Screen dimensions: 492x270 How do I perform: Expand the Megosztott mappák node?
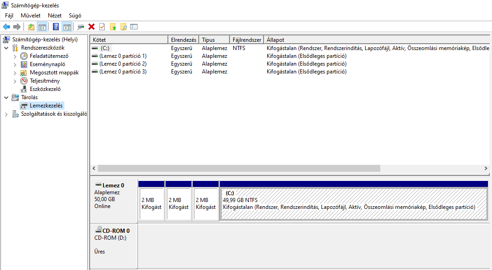pyautogui.click(x=15, y=73)
